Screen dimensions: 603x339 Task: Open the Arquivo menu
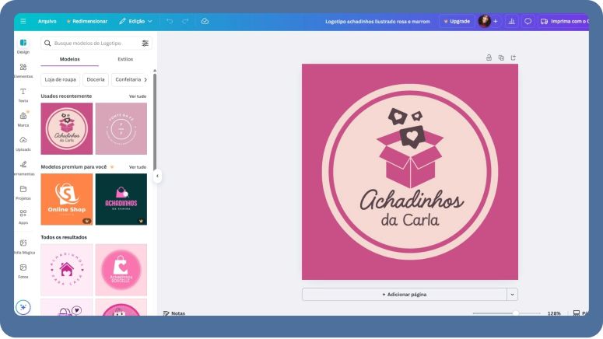point(47,21)
